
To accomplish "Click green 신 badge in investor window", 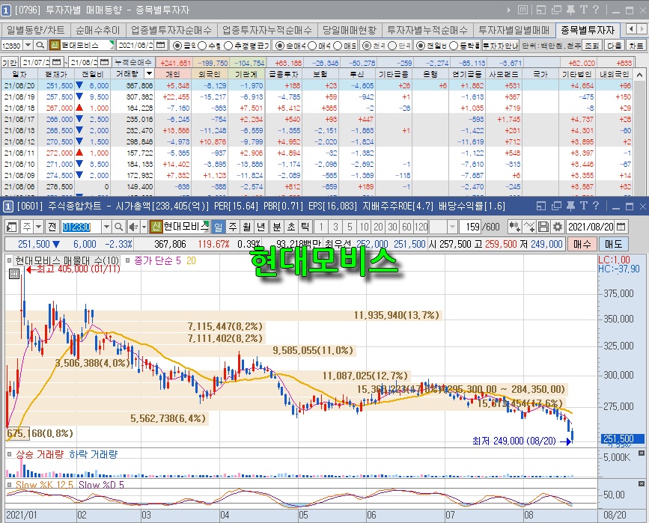I will [x=54, y=45].
